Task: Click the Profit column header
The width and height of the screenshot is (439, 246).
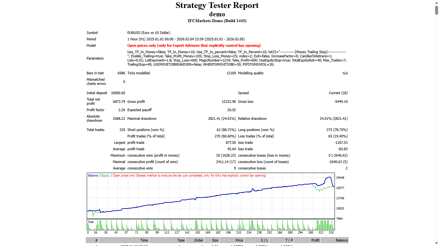Action: tap(315, 240)
